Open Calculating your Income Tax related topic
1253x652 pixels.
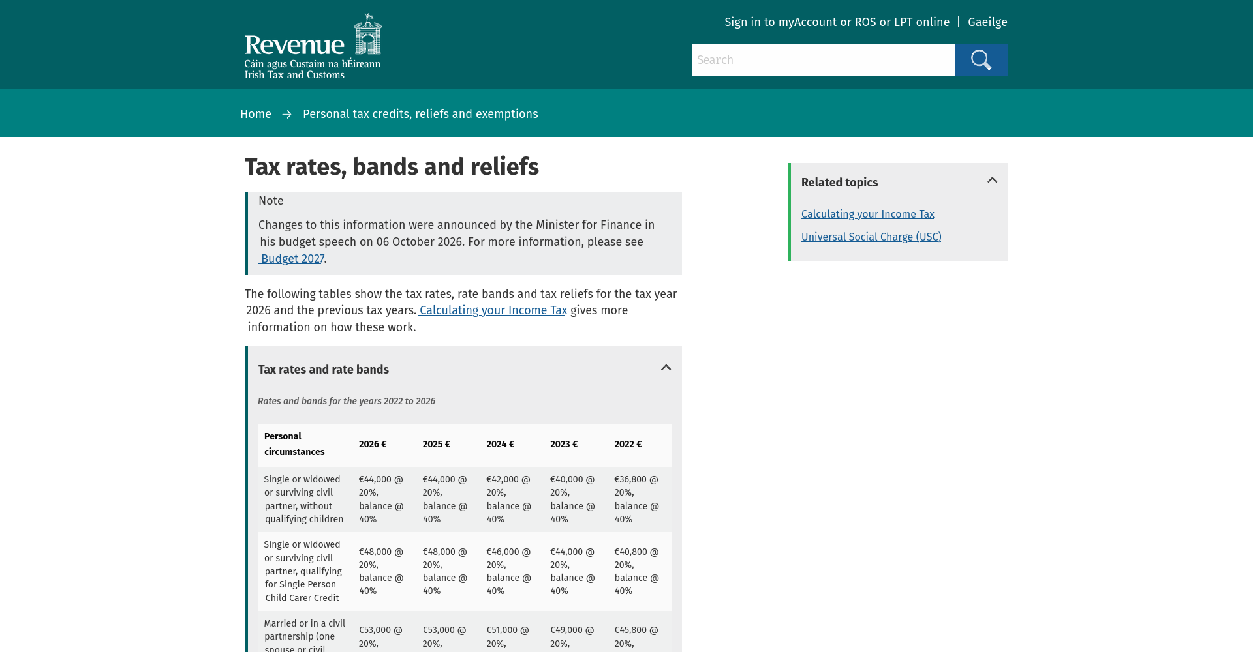[867, 214]
